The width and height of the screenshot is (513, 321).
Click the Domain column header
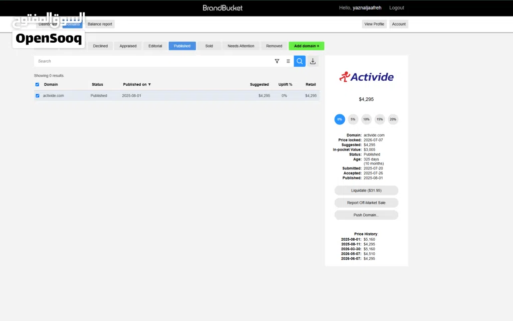coord(51,84)
